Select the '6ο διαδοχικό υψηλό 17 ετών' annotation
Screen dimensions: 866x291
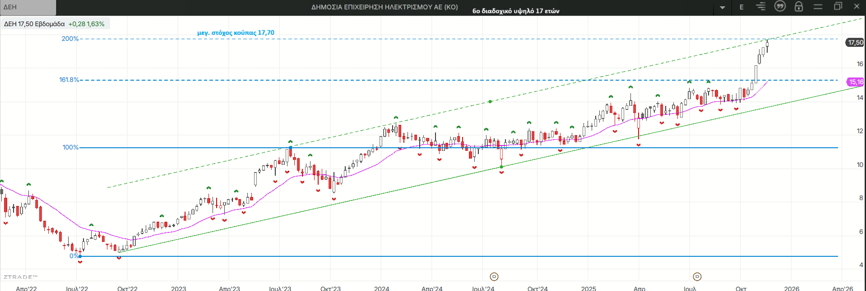[x=515, y=11]
